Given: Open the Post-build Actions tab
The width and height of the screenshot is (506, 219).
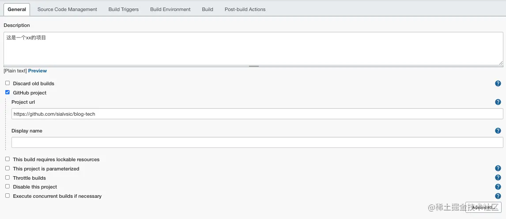Looking at the screenshot, I should point(245,10).
